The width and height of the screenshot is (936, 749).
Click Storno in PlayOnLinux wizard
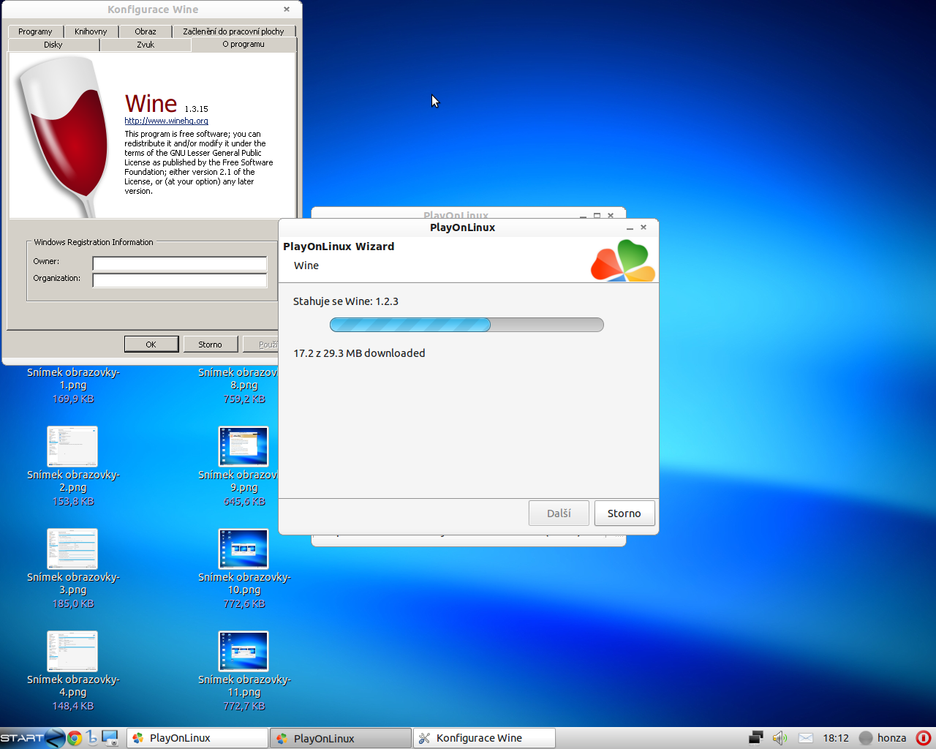[x=624, y=513]
